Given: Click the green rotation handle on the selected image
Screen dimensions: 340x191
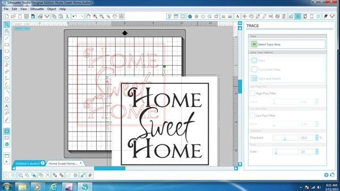Looking at the screenshot, I should pyautogui.click(x=165, y=66).
